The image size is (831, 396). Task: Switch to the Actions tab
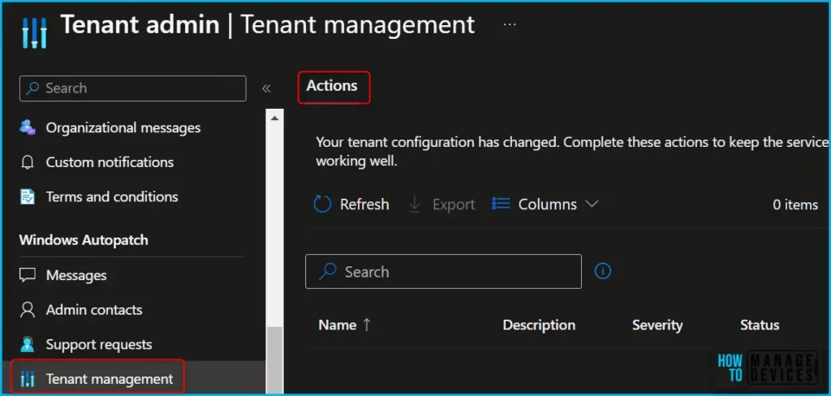click(332, 86)
